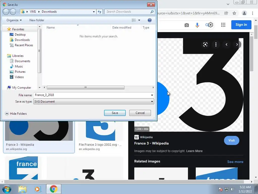Open the image preview three-dot options
The image size is (258, 194).
click(x=216, y=44)
